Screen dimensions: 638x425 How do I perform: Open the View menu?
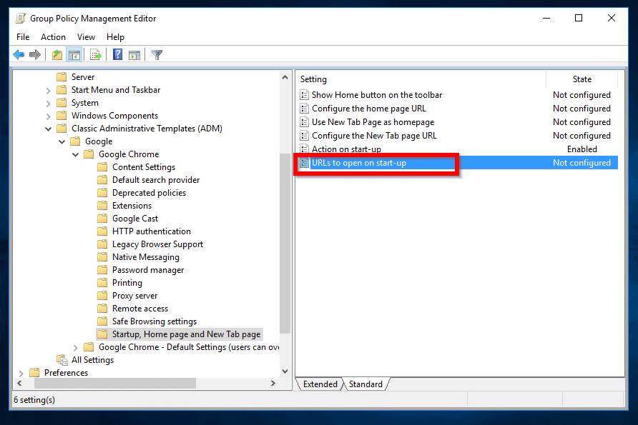pos(86,37)
